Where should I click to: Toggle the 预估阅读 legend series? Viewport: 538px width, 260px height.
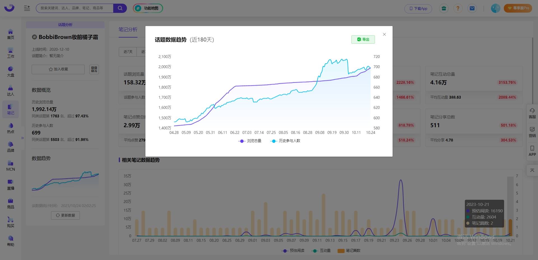click(293, 250)
